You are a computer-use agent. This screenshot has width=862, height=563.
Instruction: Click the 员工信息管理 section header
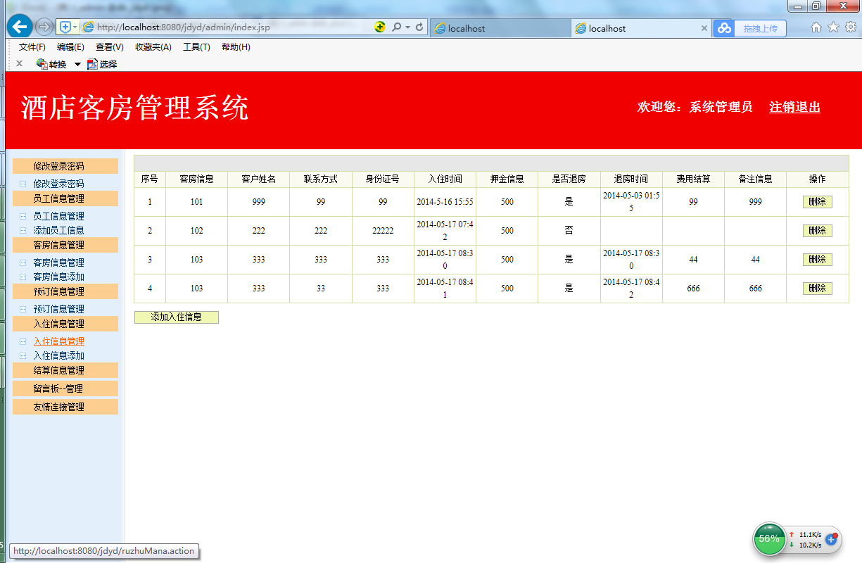(x=65, y=198)
